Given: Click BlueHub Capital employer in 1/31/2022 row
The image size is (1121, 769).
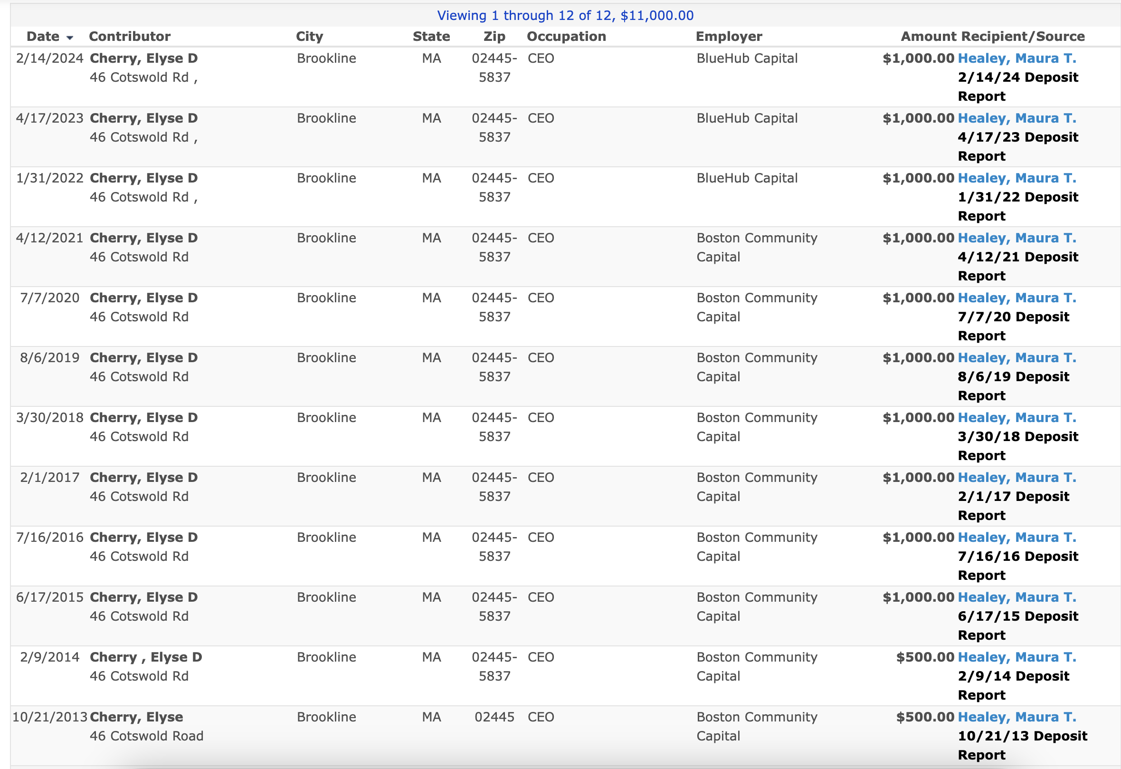Looking at the screenshot, I should (x=747, y=178).
